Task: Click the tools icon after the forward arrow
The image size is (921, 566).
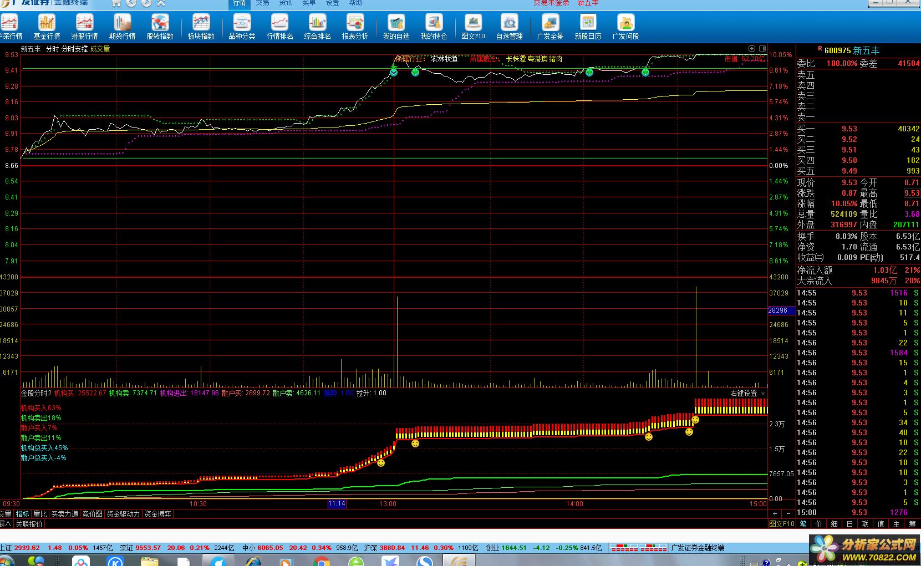Action: [x=161, y=3]
